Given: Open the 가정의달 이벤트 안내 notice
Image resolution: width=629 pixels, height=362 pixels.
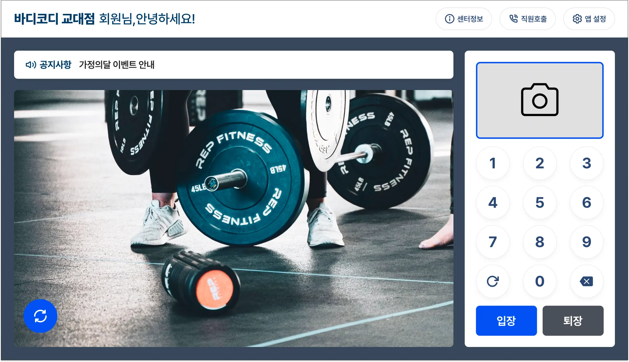Looking at the screenshot, I should (x=117, y=65).
